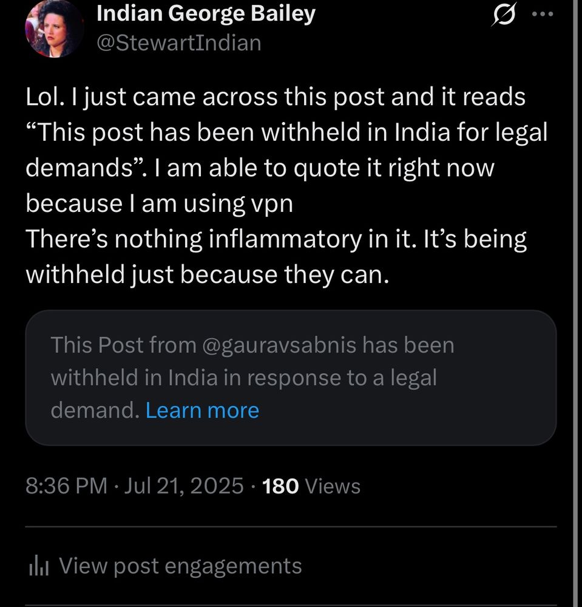The height and width of the screenshot is (607, 582).
Task: Click the display name Indian George Bailey
Action: pos(205,13)
